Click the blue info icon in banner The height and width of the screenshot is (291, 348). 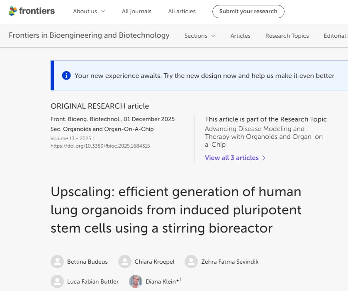pos(66,75)
